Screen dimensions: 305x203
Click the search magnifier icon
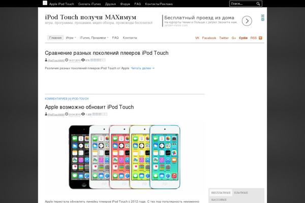click(258, 4)
